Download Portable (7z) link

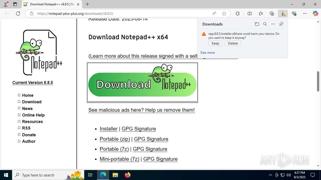(114, 149)
